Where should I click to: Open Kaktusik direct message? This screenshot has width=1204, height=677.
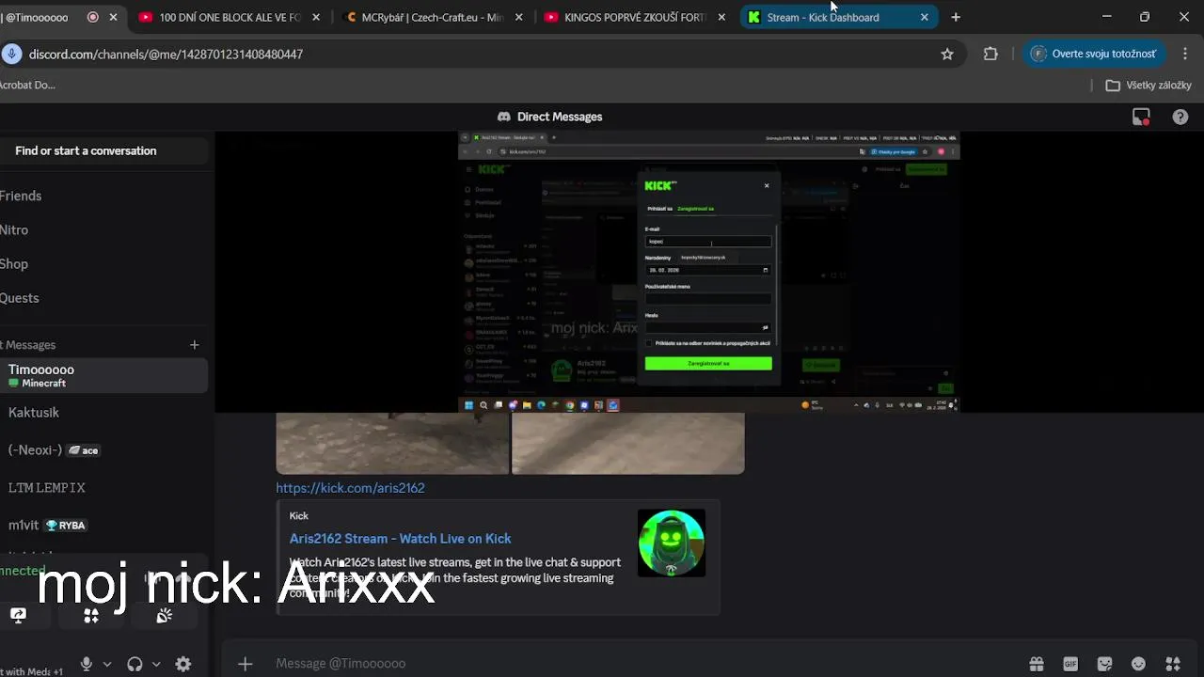pos(102,413)
